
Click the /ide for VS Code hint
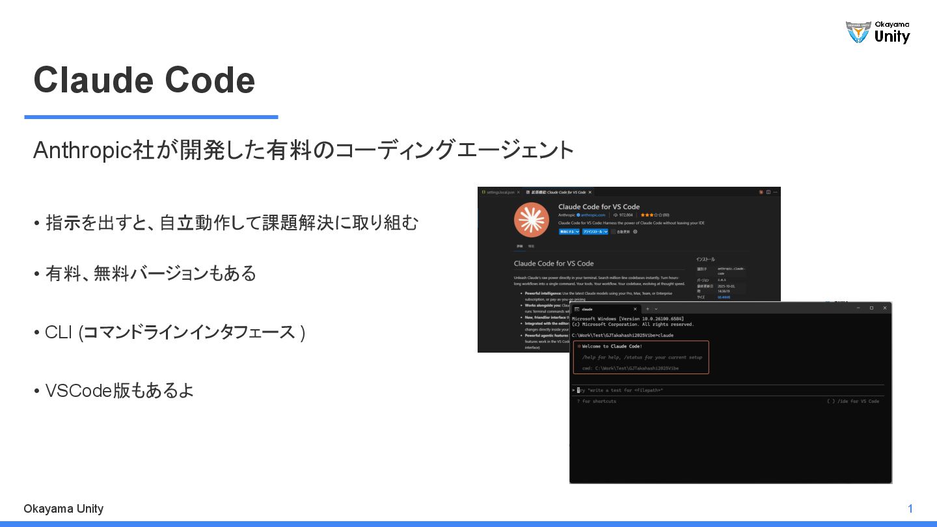click(x=853, y=401)
